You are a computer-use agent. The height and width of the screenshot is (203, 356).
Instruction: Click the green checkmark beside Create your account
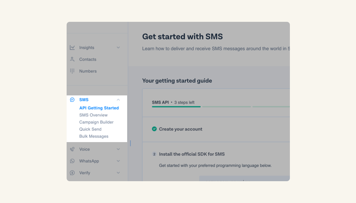pyautogui.click(x=154, y=129)
